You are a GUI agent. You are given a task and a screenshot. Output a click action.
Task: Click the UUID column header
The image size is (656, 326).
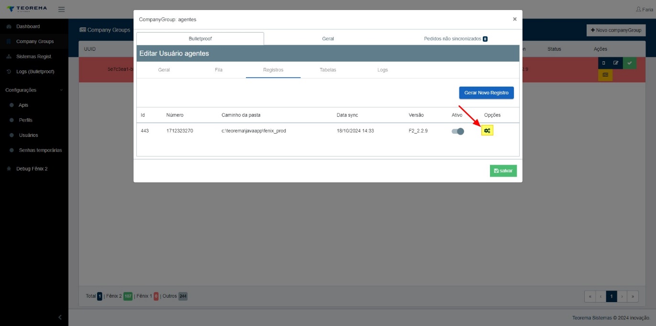click(90, 49)
